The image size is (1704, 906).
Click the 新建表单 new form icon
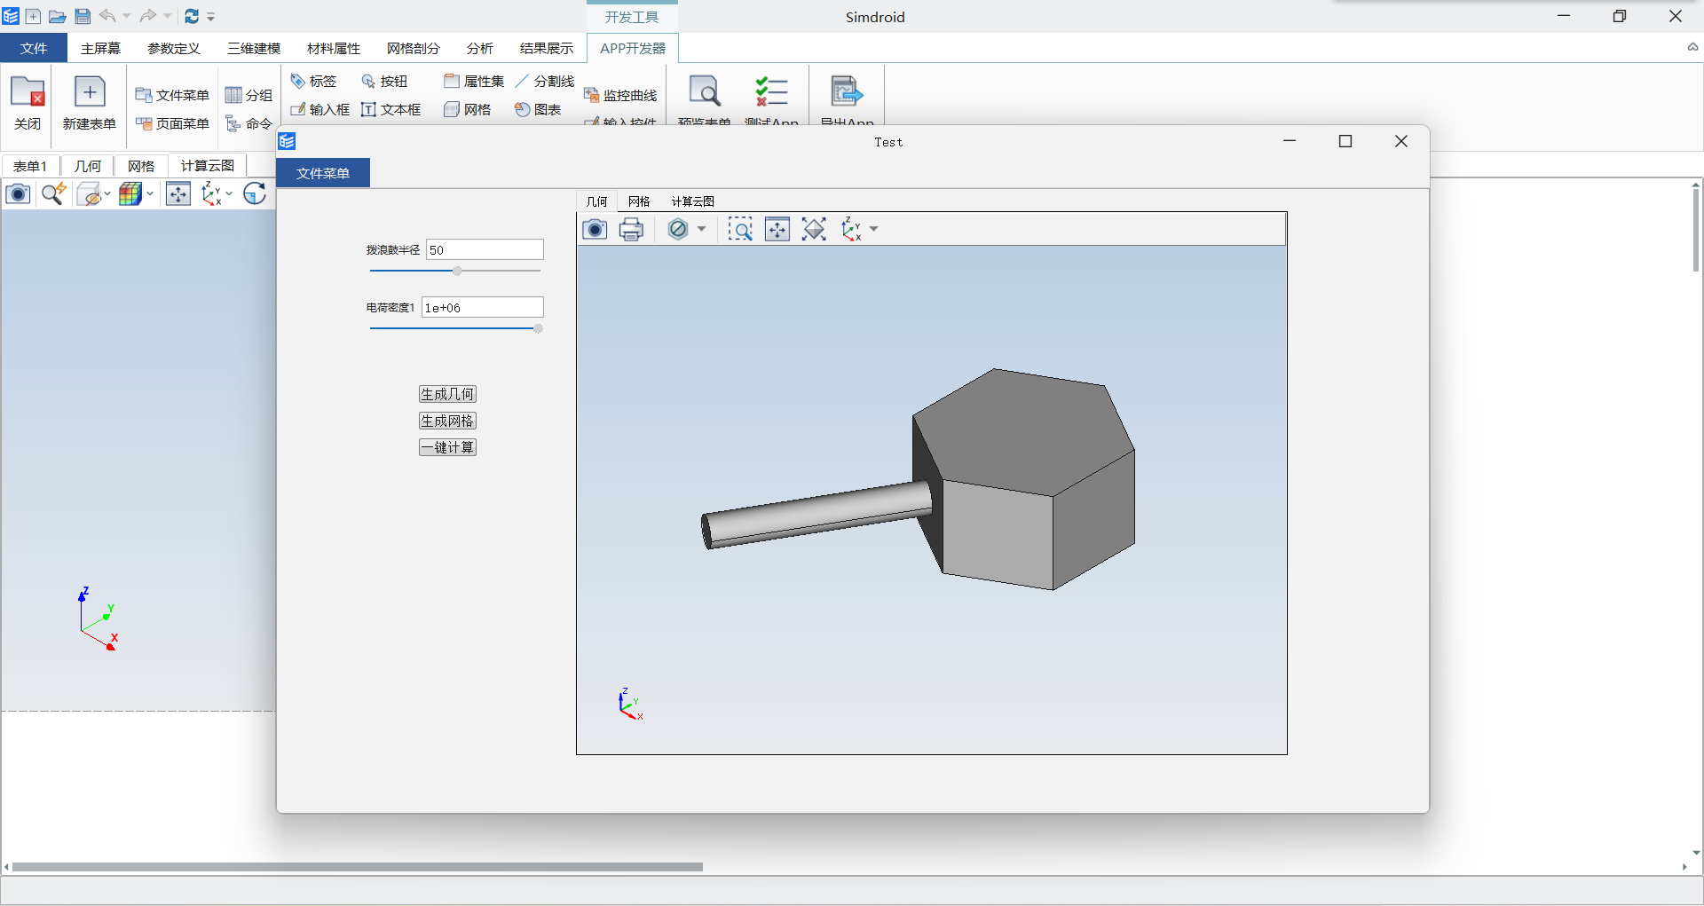pyautogui.click(x=90, y=103)
